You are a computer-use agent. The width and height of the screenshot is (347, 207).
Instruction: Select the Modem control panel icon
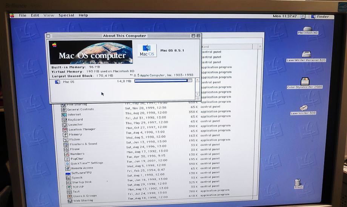[66, 140]
